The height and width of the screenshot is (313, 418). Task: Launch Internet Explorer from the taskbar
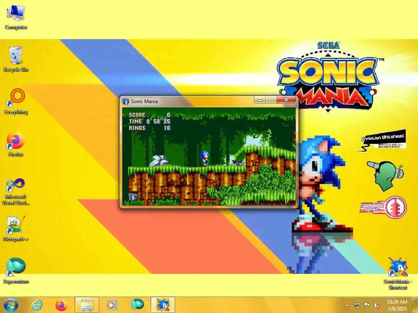36,305
